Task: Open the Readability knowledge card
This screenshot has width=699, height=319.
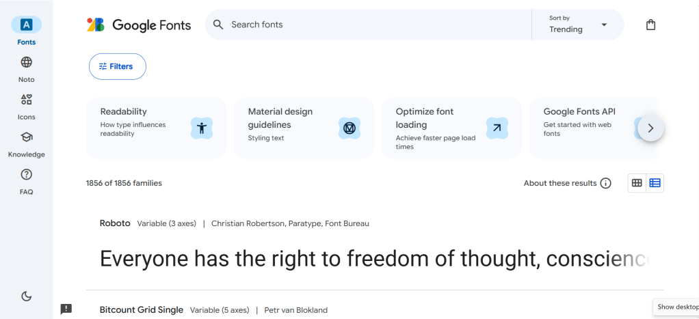Action: coord(156,128)
